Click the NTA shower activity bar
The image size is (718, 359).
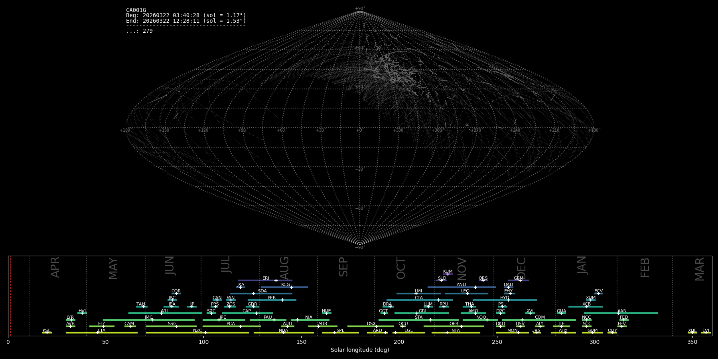click(456, 333)
